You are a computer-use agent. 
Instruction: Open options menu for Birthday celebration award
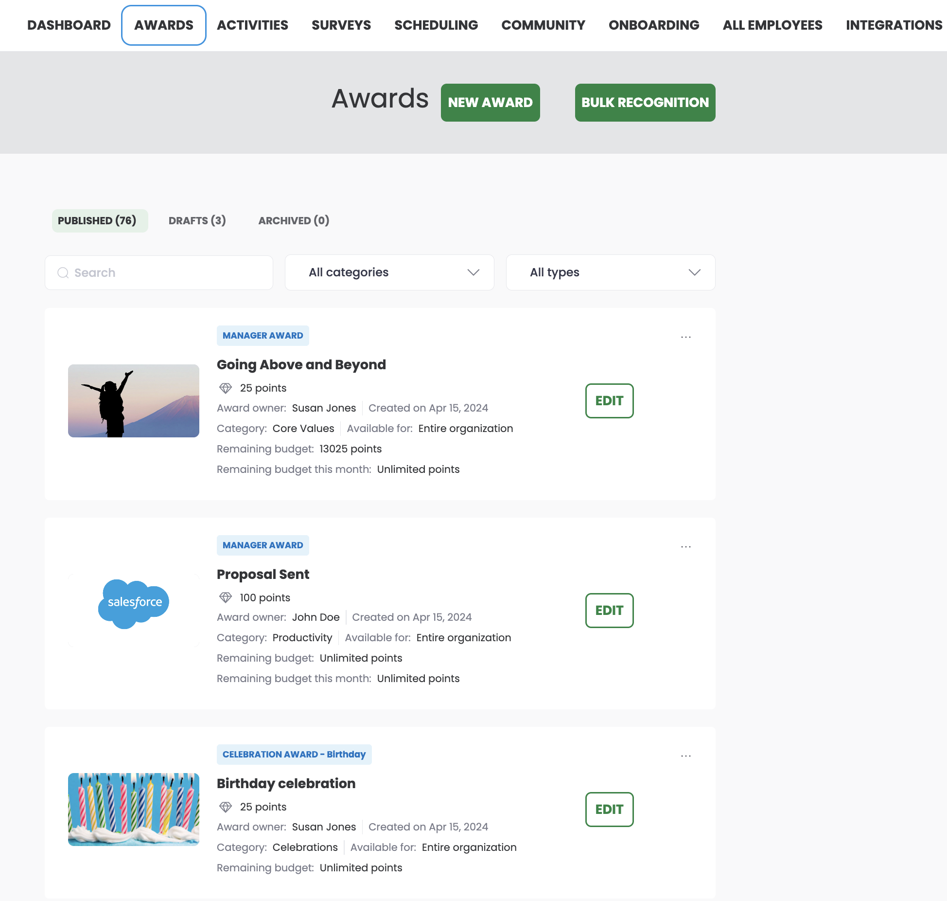tap(686, 756)
